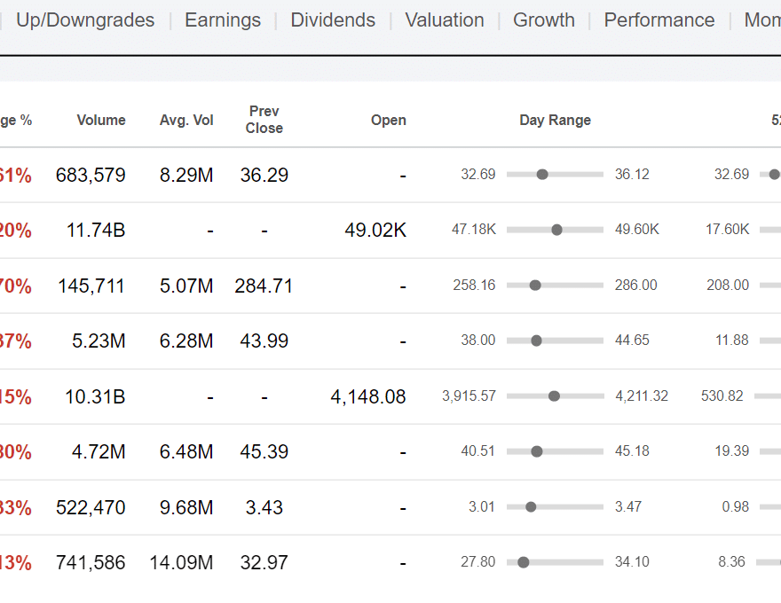Select average volume 6.48M
Image resolution: width=781 pixels, height=603 pixels.
coord(186,451)
